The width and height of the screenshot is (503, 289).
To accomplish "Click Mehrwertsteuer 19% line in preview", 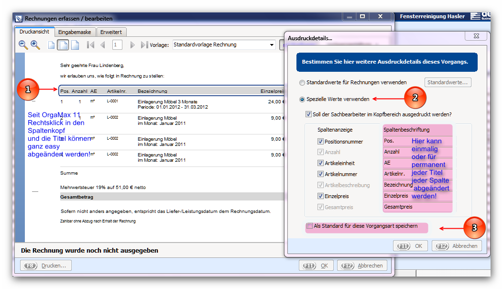I will (103, 187).
